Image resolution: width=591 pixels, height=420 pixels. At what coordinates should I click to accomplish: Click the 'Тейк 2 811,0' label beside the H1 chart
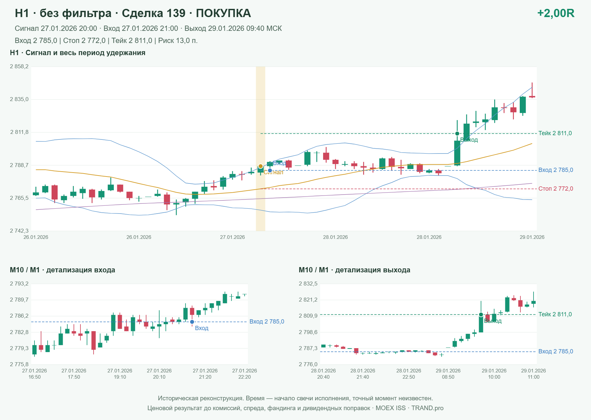[555, 133]
